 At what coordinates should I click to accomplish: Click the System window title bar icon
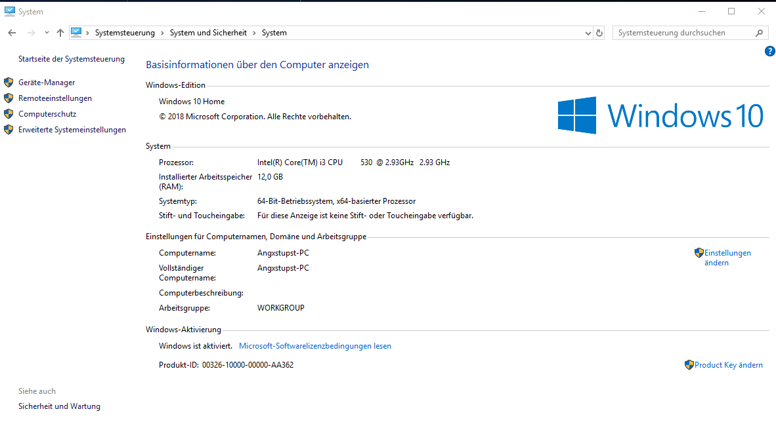coord(9,11)
